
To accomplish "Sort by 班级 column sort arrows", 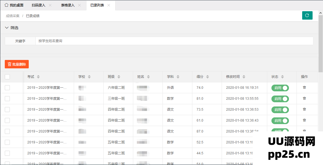I will coord(119,77).
